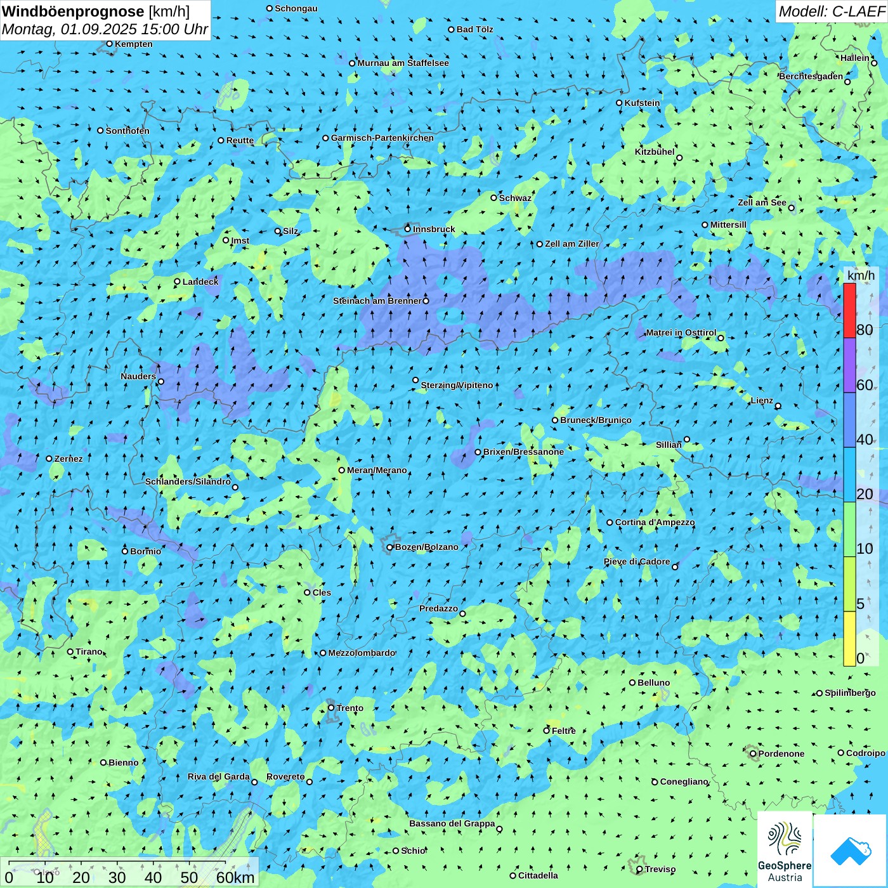Click the Kitzbühel city label
This screenshot has height=888, width=888.
[655, 152]
